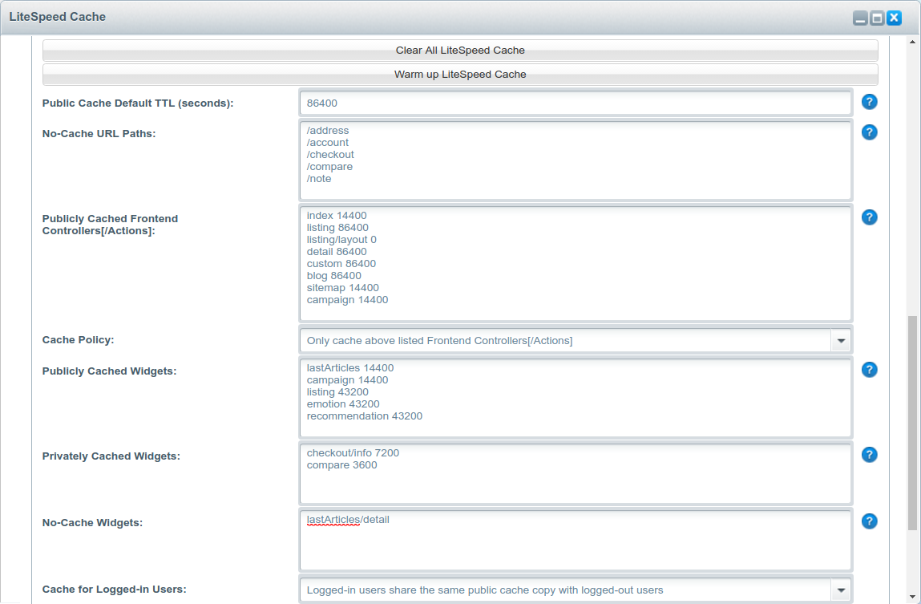Click Clear All LiteSpeed Cache button

click(x=460, y=51)
